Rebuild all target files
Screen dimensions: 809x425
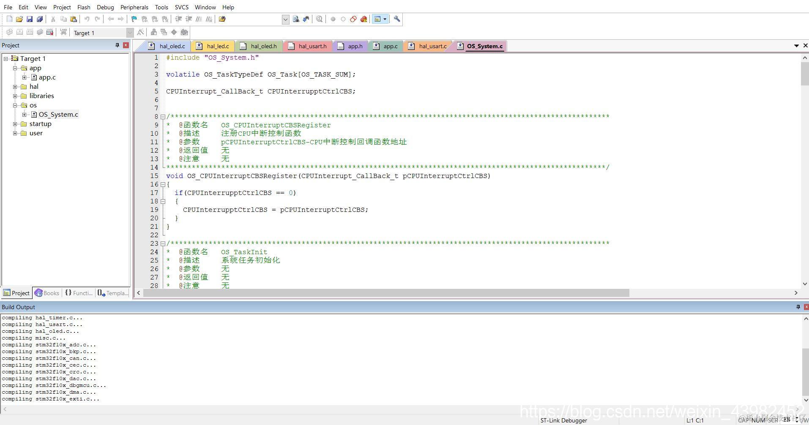click(30, 32)
